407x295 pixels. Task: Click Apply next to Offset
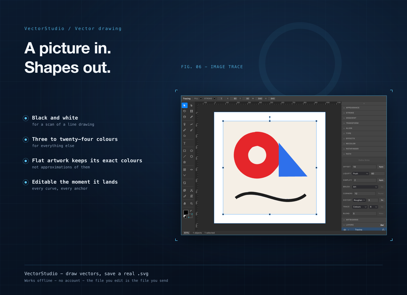pos(381,167)
